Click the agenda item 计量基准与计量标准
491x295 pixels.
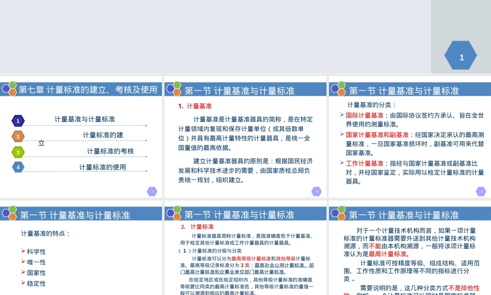click(84, 119)
